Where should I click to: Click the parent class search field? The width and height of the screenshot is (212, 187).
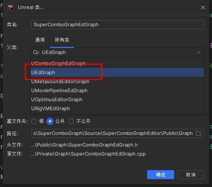coord(117,52)
